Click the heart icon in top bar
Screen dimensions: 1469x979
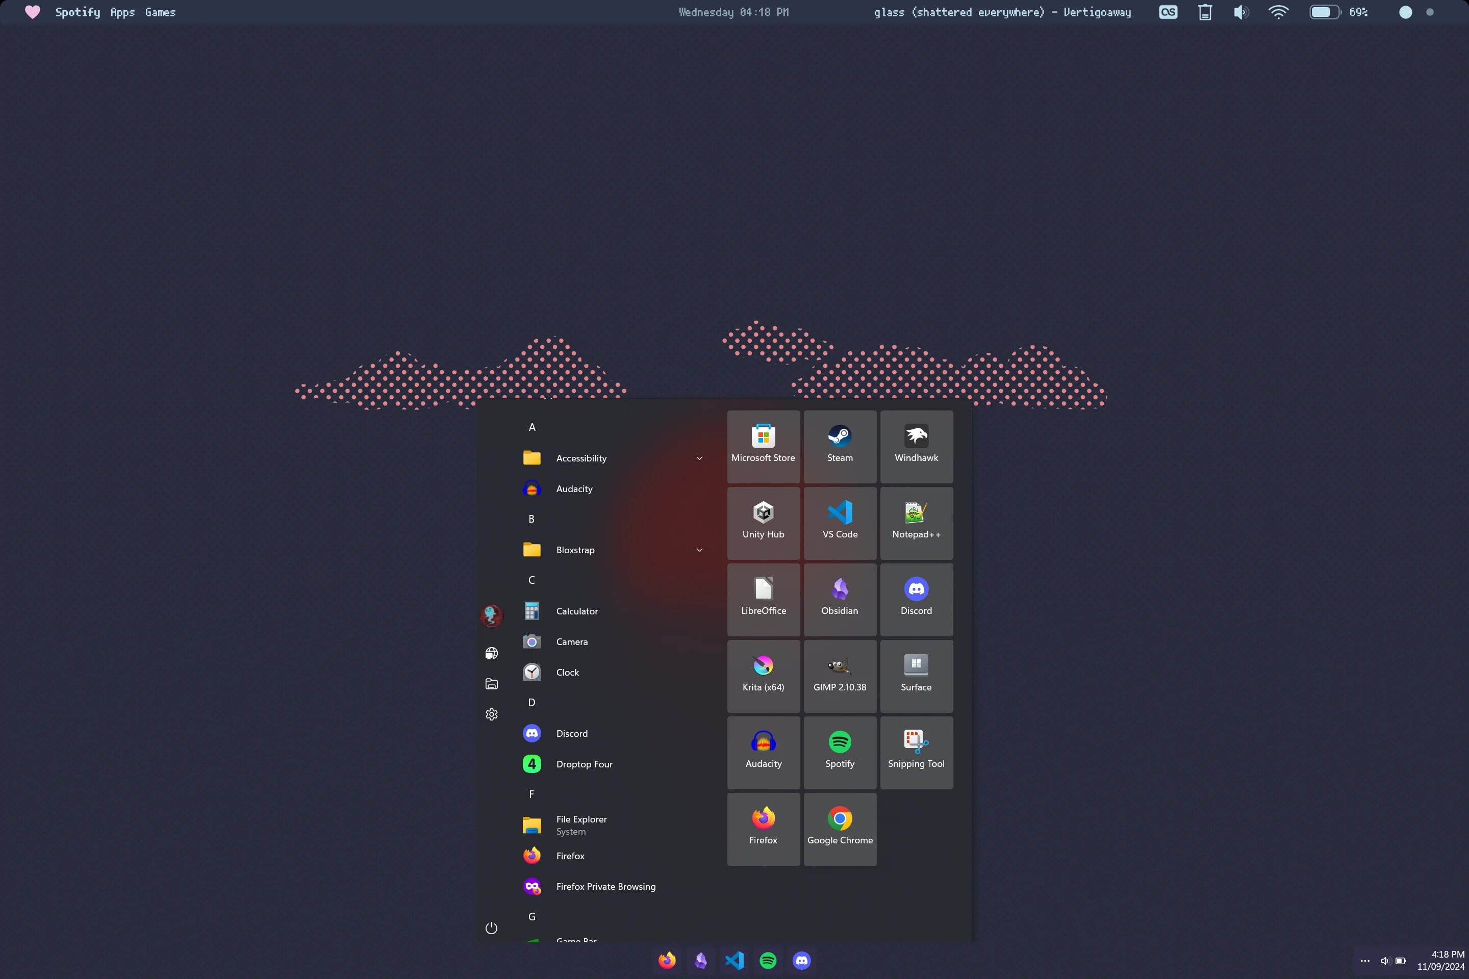tap(33, 12)
